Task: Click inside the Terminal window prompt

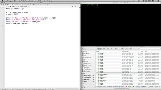Action: pyautogui.click(x=97, y=5)
